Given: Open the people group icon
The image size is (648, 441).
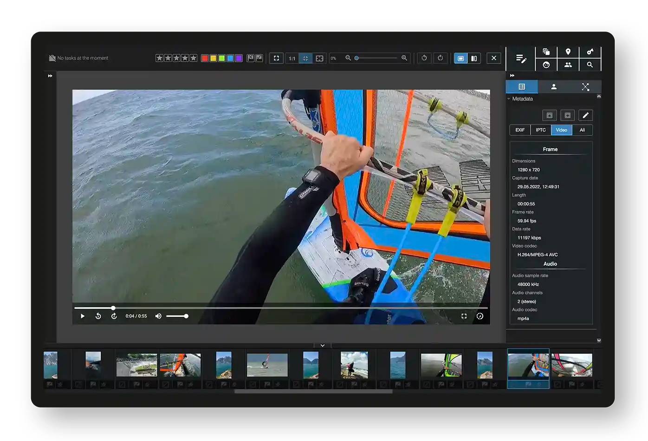Looking at the screenshot, I should click(x=568, y=65).
